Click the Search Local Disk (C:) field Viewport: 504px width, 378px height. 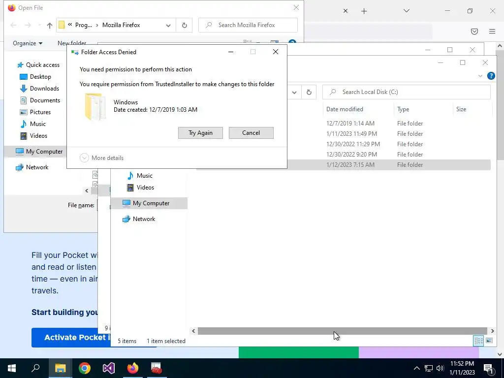tap(406, 92)
